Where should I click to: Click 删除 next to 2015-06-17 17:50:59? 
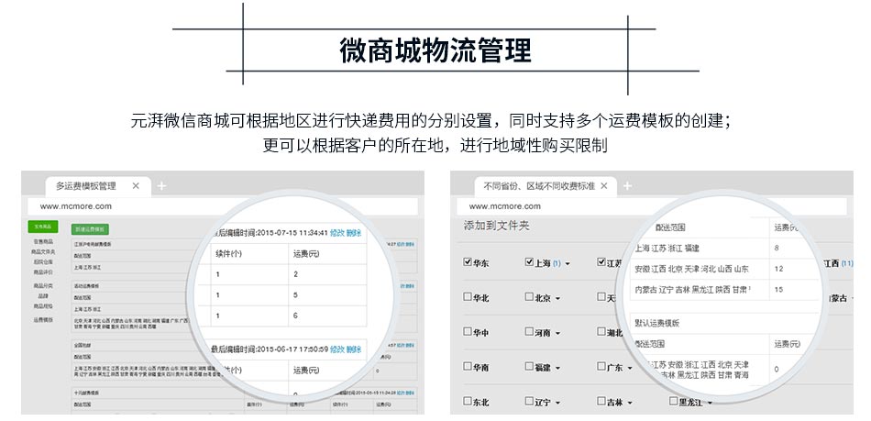(x=354, y=349)
